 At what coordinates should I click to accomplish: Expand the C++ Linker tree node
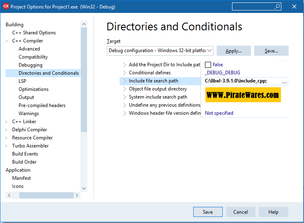pyautogui.click(x=7, y=122)
